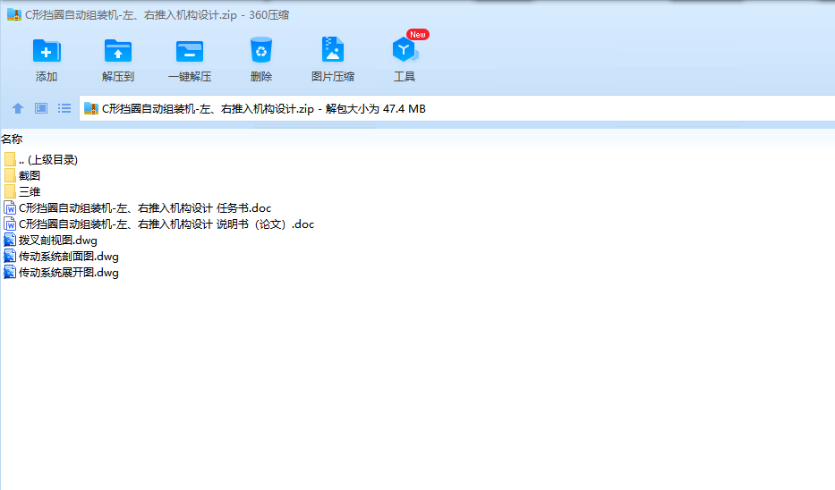Click the 一键解压 one-click extract icon
Screen dimensions: 835x490
(190, 52)
